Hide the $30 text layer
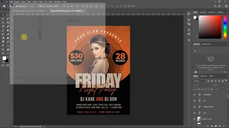Screen dimensions: 229x128 (x=194, y=113)
